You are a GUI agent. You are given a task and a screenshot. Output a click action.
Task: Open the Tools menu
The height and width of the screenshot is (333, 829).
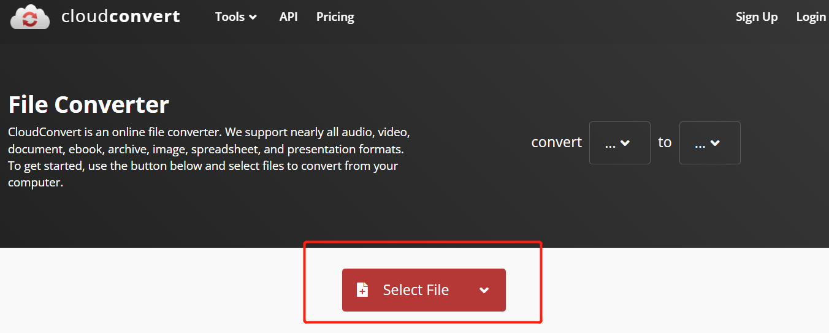(x=230, y=17)
